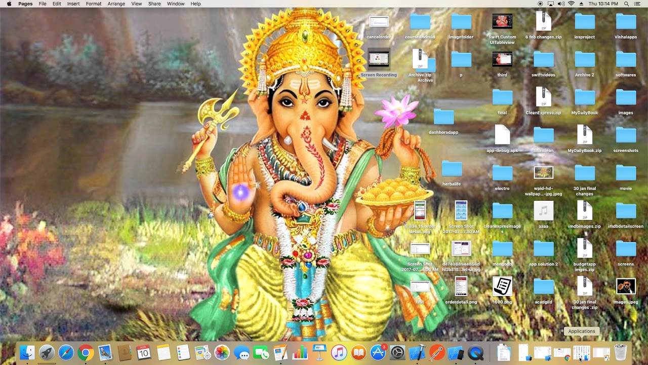This screenshot has width=648, height=365.
Task: Select the 1600.png image file
Action: tap(502, 290)
